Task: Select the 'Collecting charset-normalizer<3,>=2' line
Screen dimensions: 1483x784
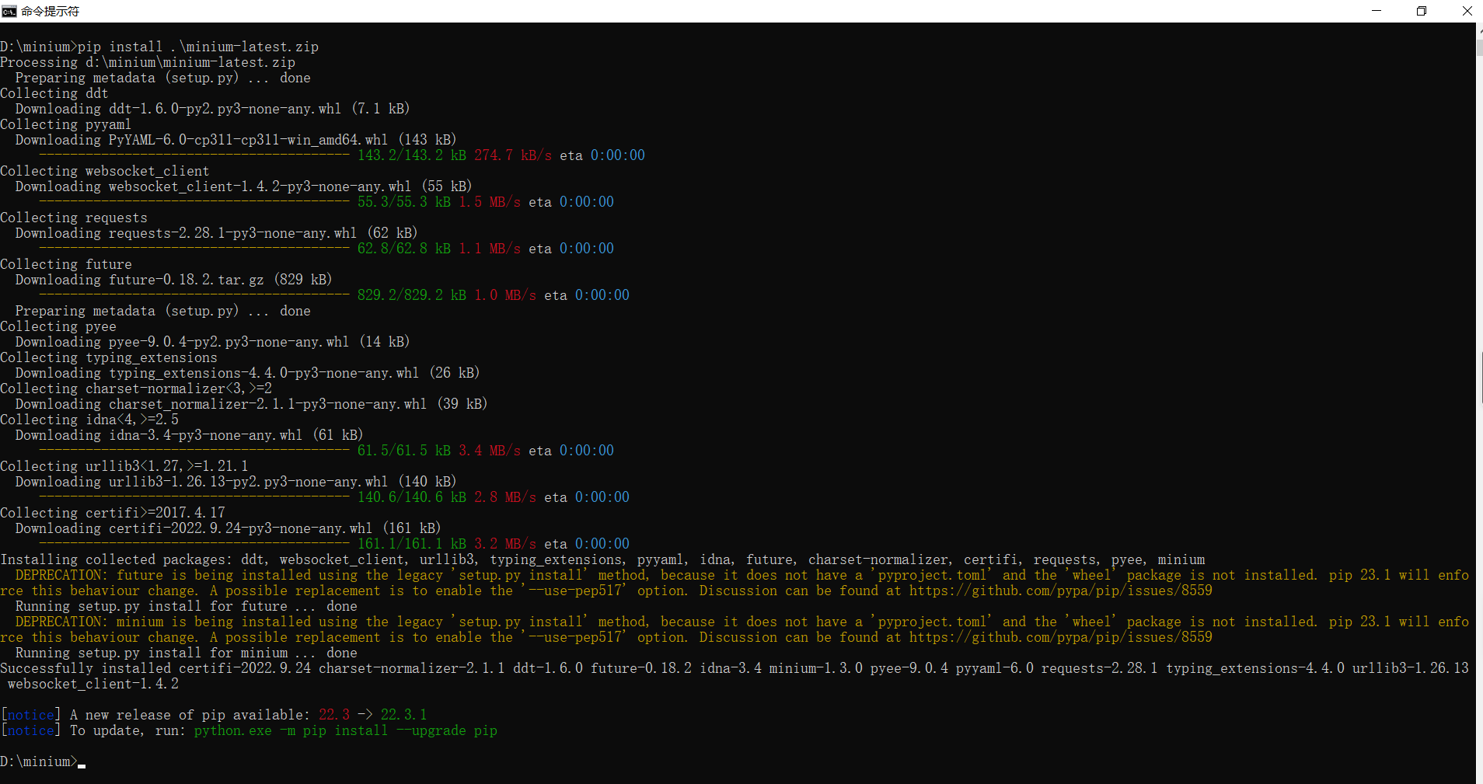Action: click(x=136, y=389)
